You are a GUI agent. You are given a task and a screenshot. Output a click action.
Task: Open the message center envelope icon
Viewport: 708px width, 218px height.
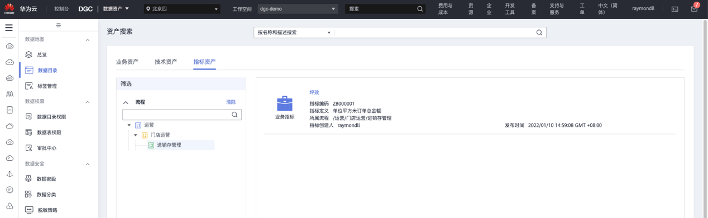pos(694,9)
